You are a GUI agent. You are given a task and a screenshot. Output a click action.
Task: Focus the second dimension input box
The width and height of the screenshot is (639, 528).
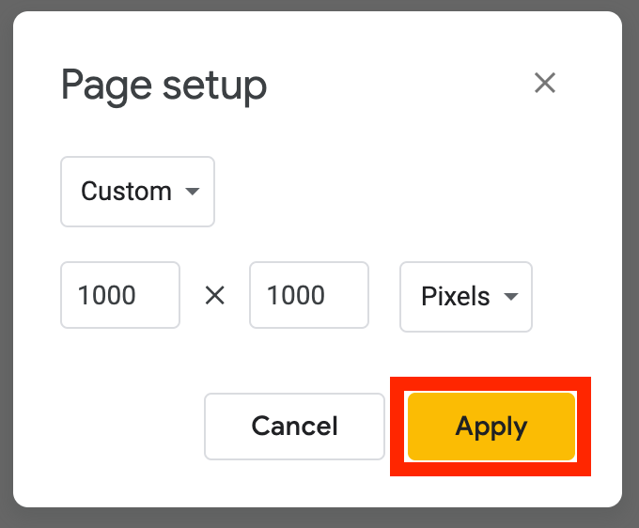click(308, 296)
